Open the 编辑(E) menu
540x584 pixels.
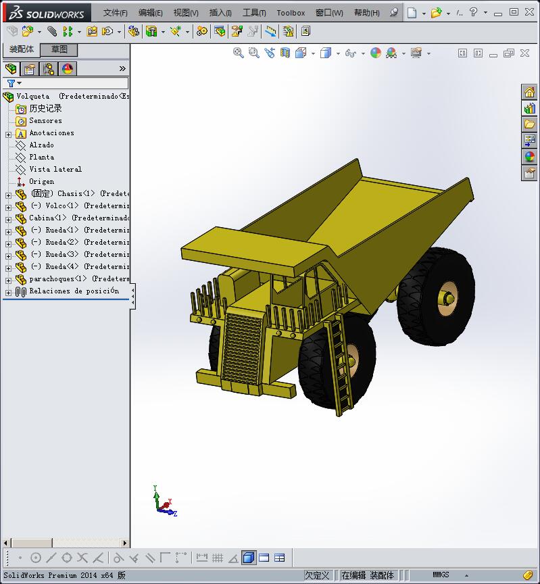point(151,13)
